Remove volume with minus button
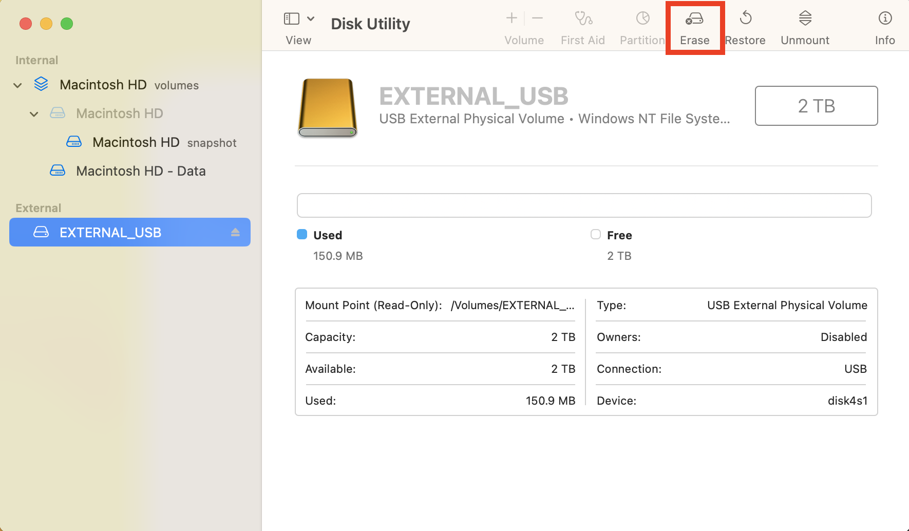909x531 pixels. click(x=537, y=18)
